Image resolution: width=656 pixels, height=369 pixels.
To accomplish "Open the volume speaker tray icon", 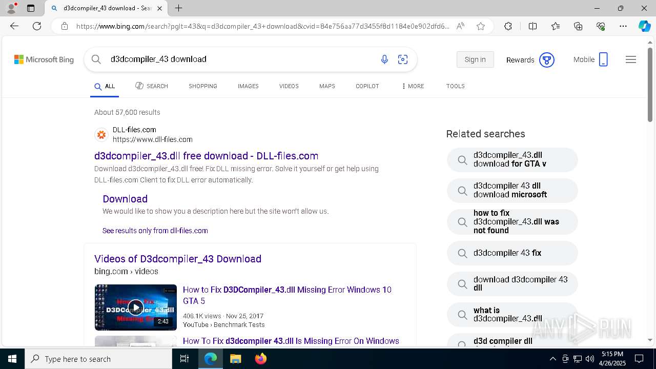I will [x=590, y=359].
